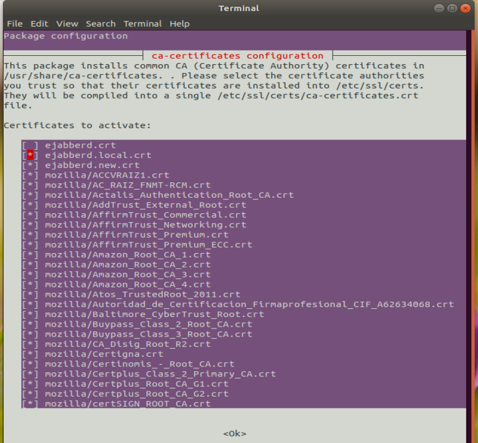Select mozilla/Actalis_Authentication_Root_CA.crt entry
This screenshot has width=478, height=443.
click(x=169, y=195)
